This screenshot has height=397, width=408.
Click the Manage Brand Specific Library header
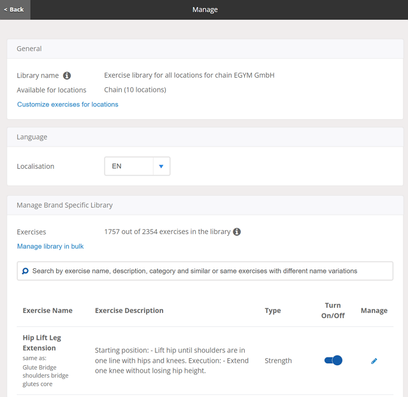(65, 205)
